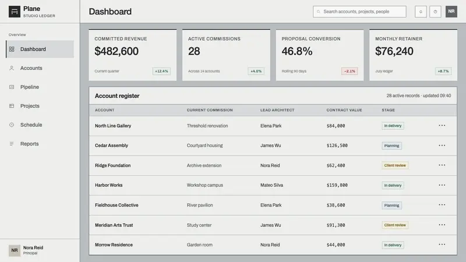Click Planning badge for Cedar Assembly
Screen dimensions: 466x262
[x=391, y=146]
